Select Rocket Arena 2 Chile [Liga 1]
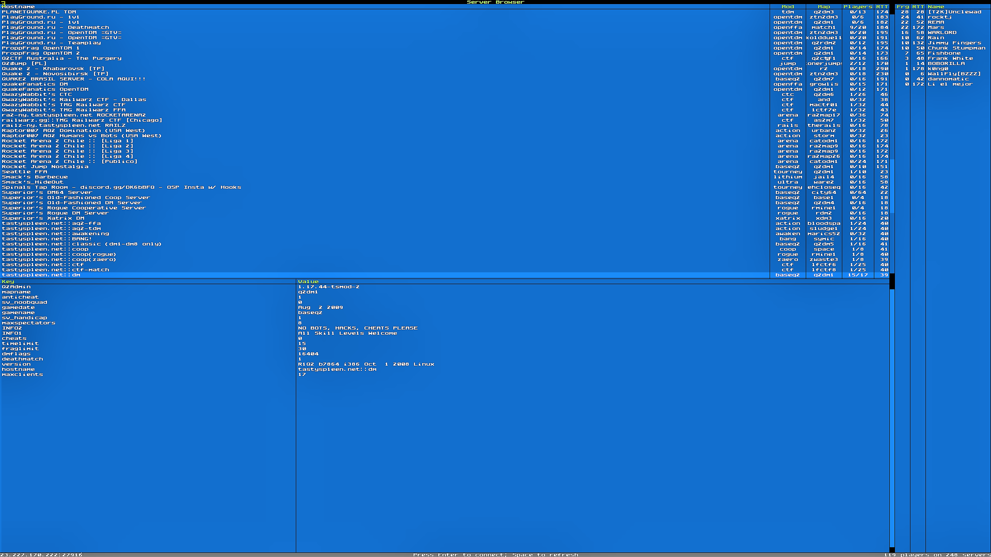991x557 pixels. [x=445, y=141]
